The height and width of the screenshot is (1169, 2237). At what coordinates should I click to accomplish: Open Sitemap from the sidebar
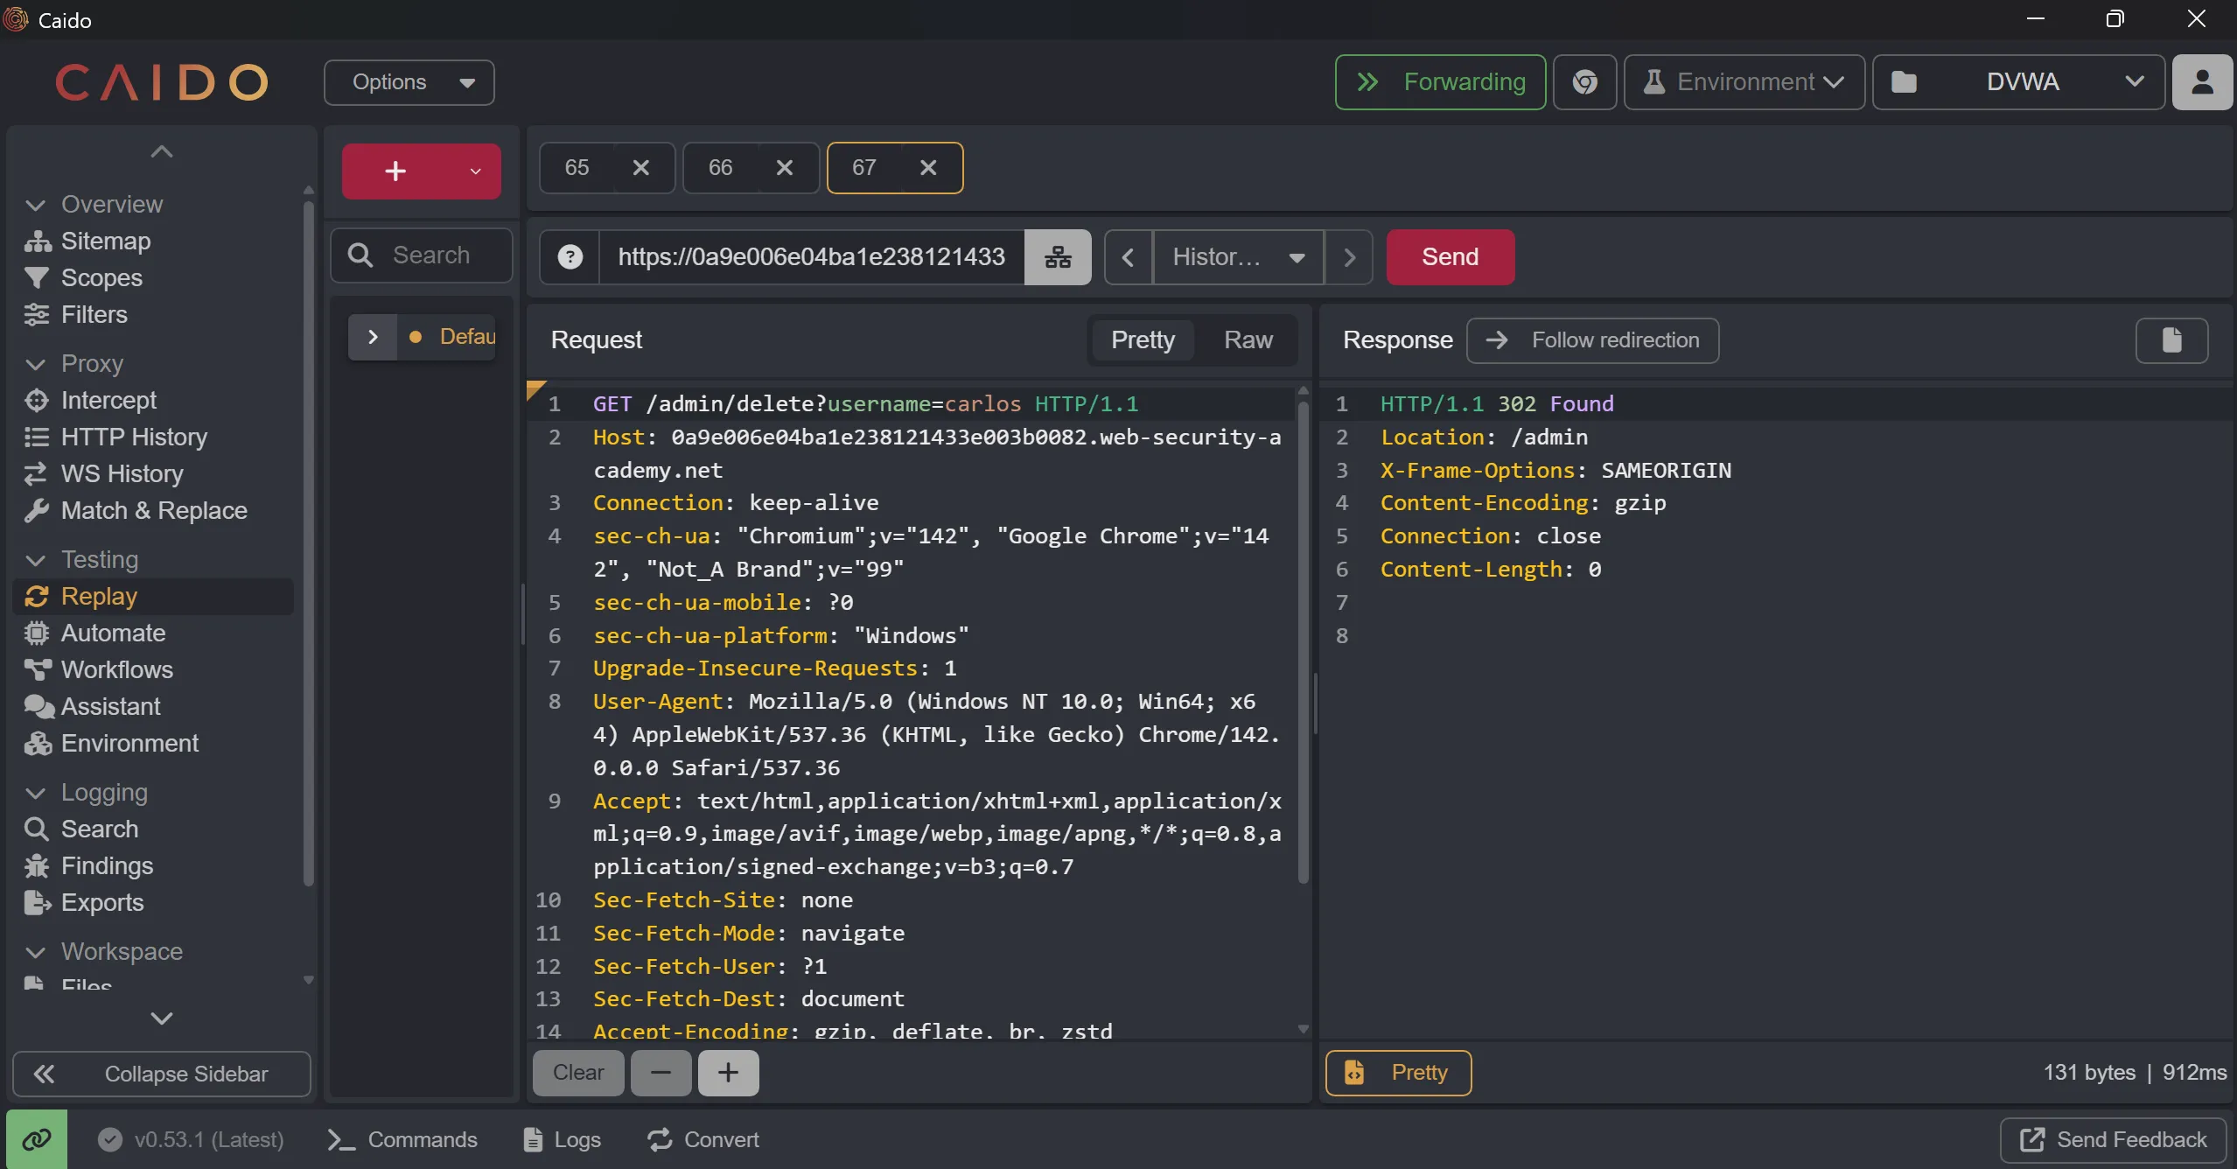tap(106, 241)
